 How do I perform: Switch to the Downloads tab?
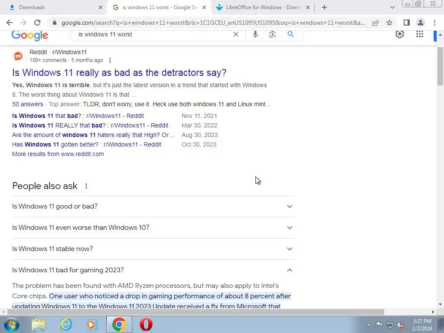(54, 8)
